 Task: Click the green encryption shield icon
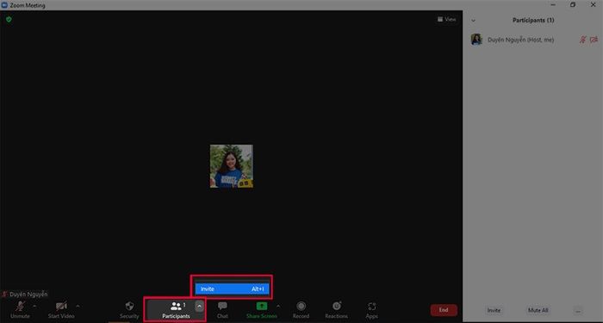(x=9, y=19)
